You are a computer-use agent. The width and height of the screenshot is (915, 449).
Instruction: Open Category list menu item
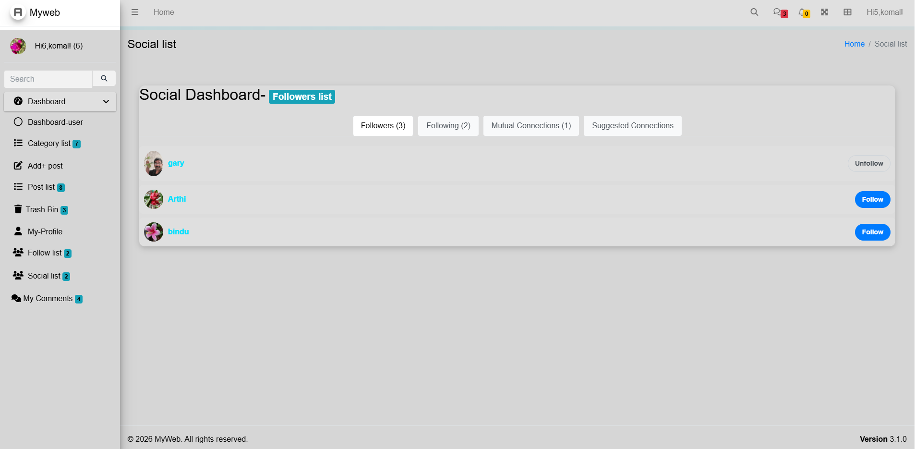(60, 143)
